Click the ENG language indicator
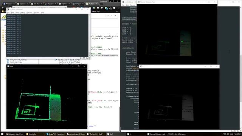This screenshot has height=136, width=242. coord(231,134)
